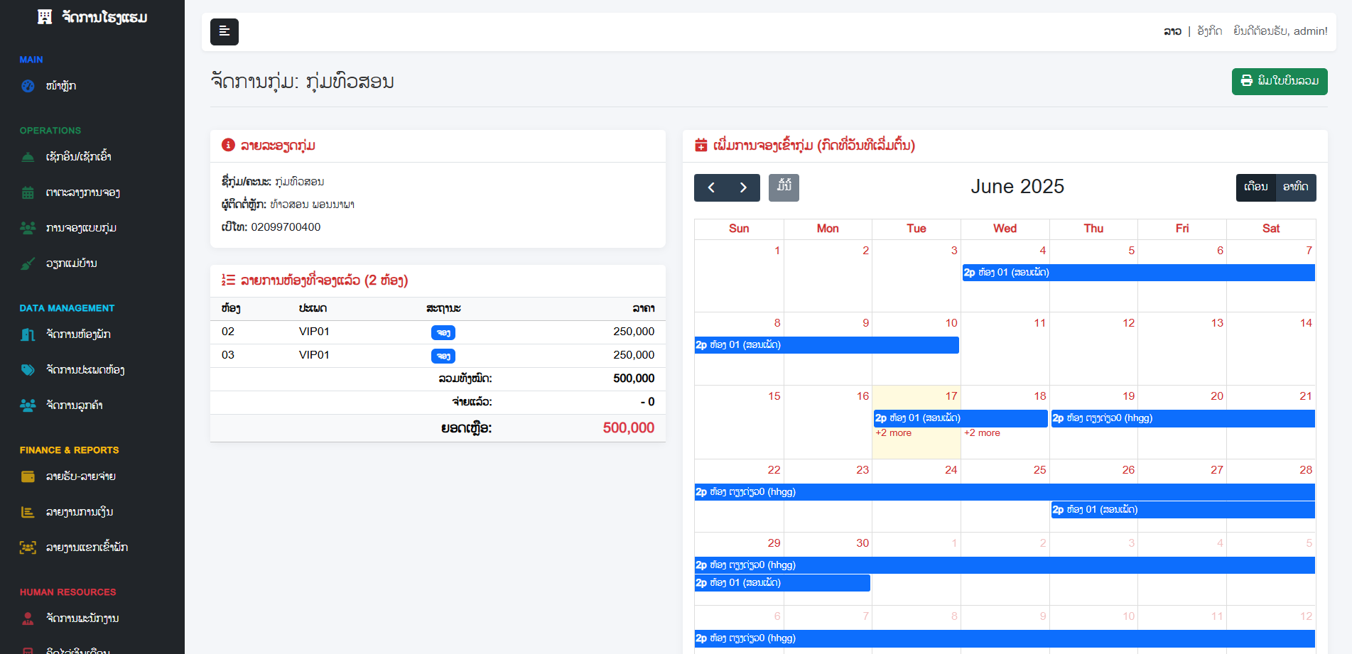Open the financial report menu item

coord(80,512)
